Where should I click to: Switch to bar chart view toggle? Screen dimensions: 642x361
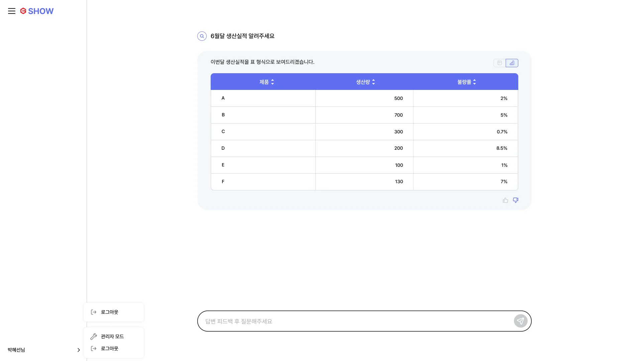512,63
